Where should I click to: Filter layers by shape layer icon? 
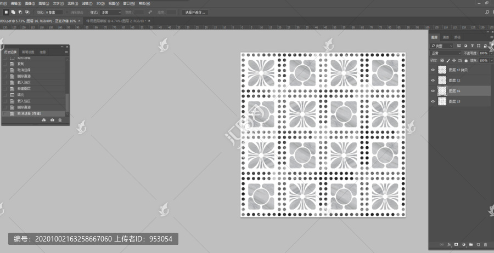tap(479, 46)
